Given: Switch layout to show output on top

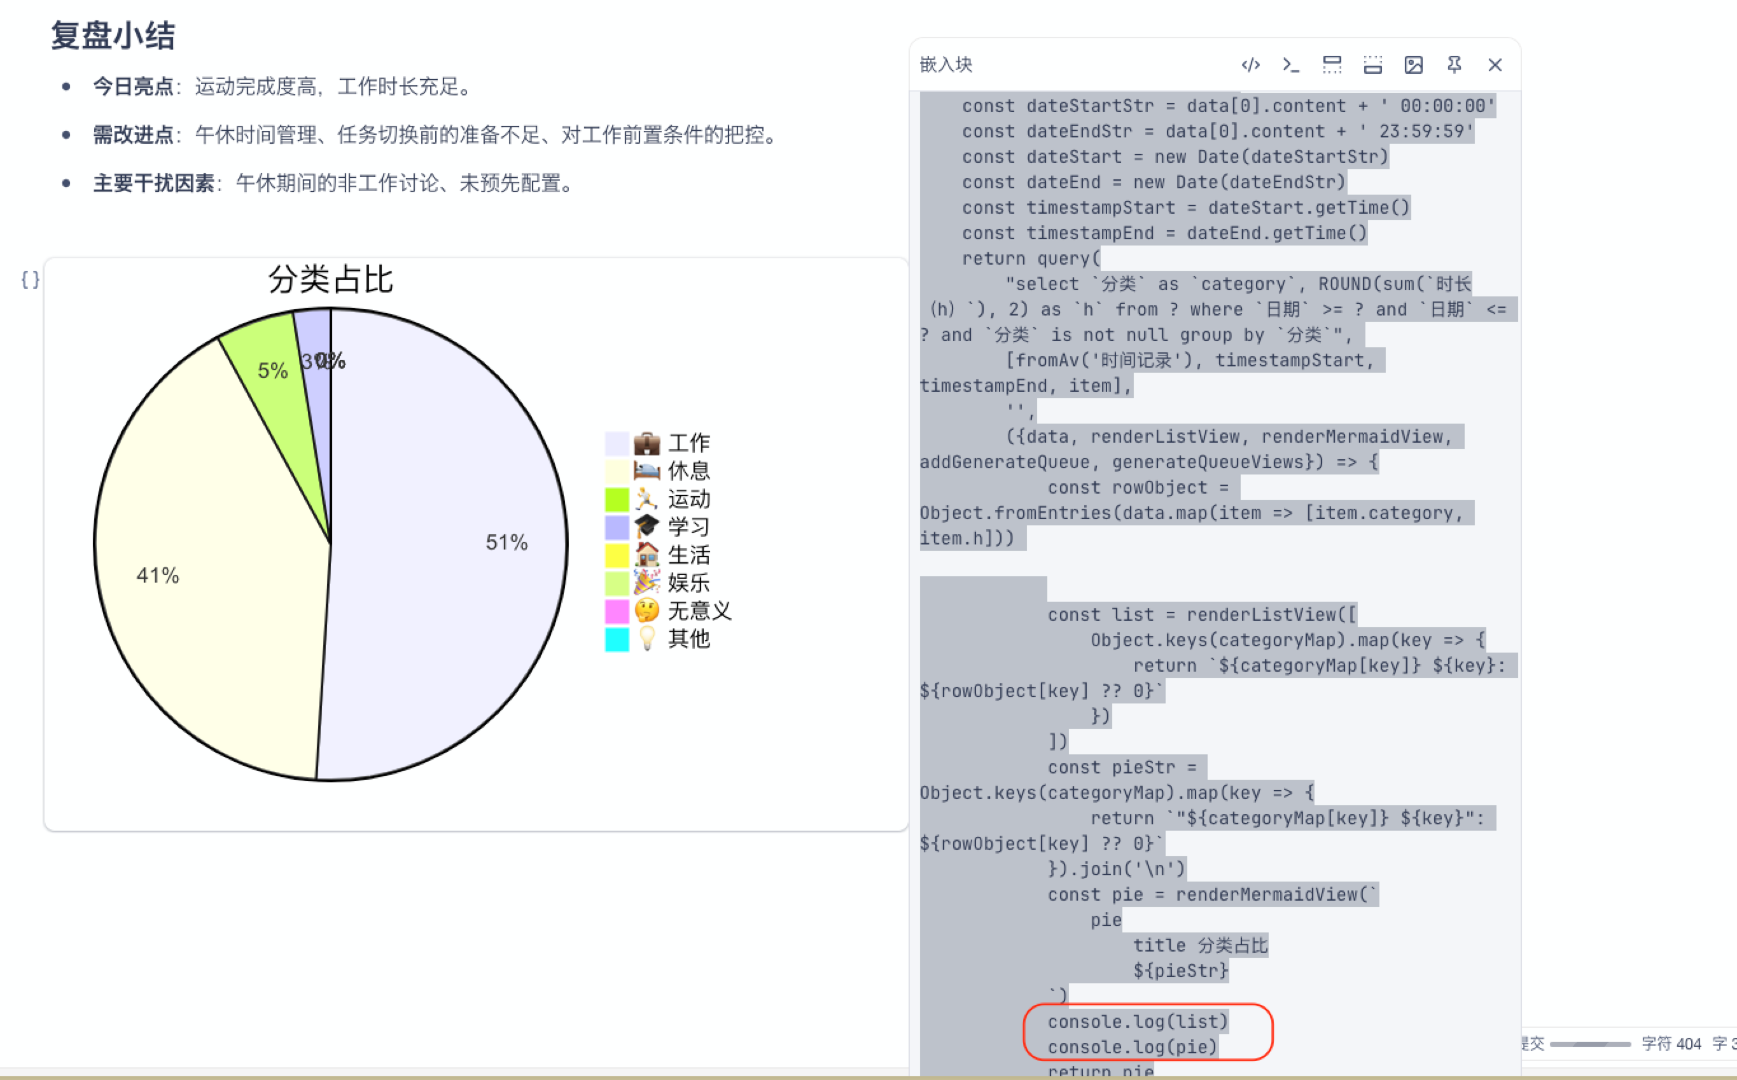Looking at the screenshot, I should [1331, 64].
